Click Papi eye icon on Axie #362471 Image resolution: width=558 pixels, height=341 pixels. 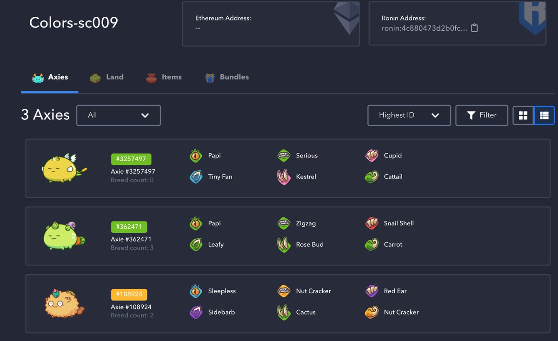coord(196,223)
